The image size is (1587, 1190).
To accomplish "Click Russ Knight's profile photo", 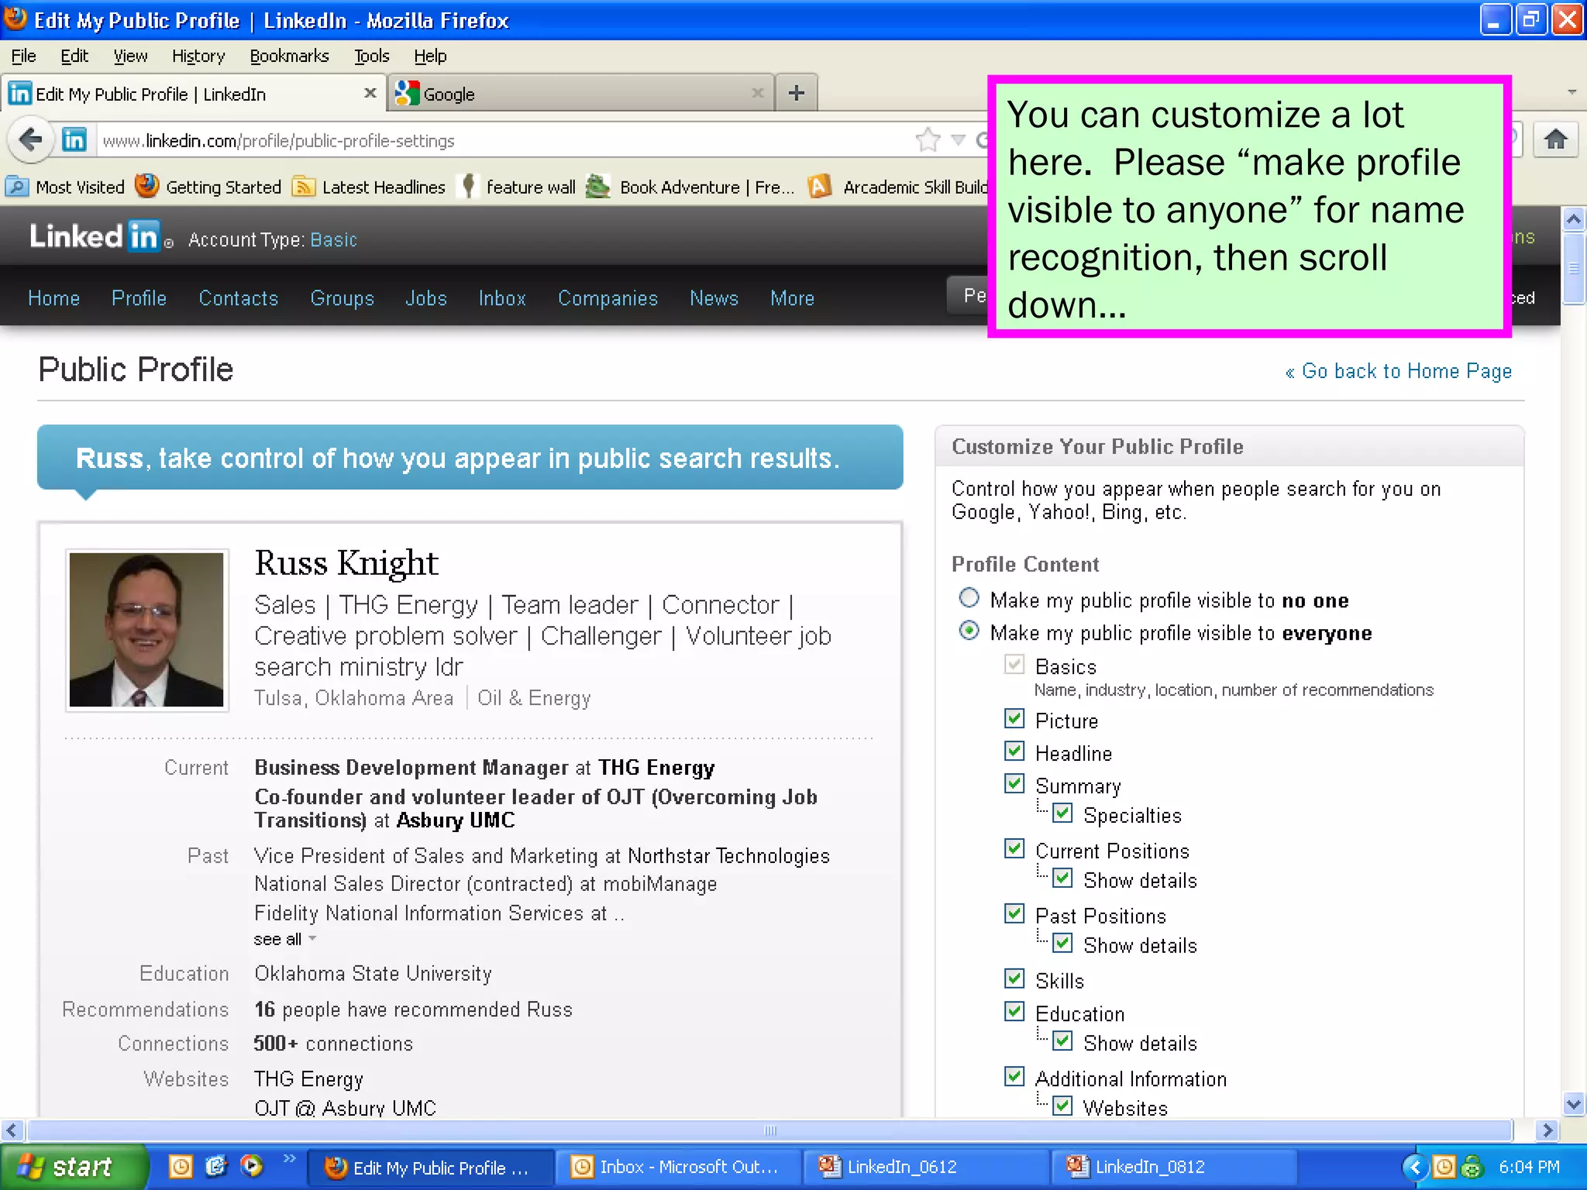I will pyautogui.click(x=146, y=630).
